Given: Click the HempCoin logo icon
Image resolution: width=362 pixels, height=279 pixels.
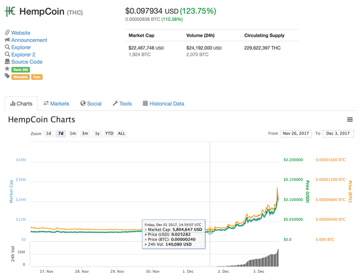Looking at the screenshot, I should pos(10,11).
